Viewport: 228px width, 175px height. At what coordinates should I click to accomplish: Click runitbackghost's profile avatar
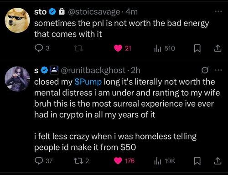[x=17, y=79]
